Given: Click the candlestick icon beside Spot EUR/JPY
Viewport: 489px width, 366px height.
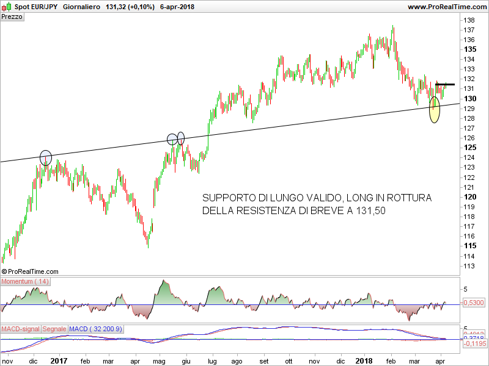Looking at the screenshot, I should (7, 6).
